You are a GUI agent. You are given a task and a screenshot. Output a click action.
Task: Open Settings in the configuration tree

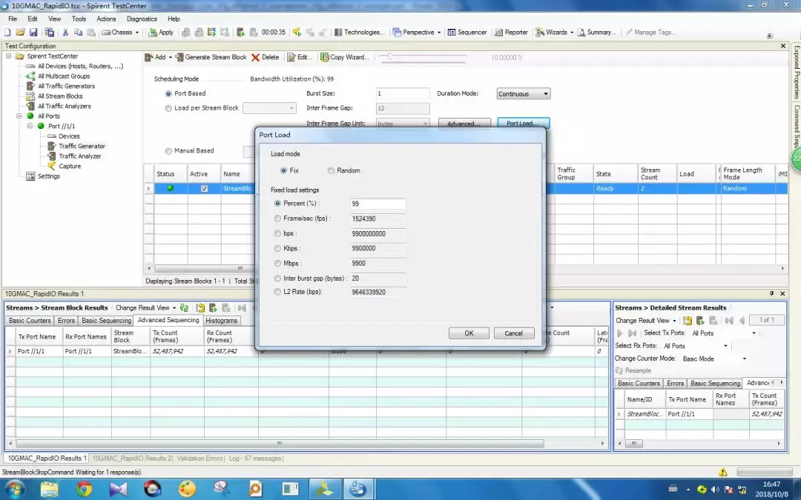[48, 176]
